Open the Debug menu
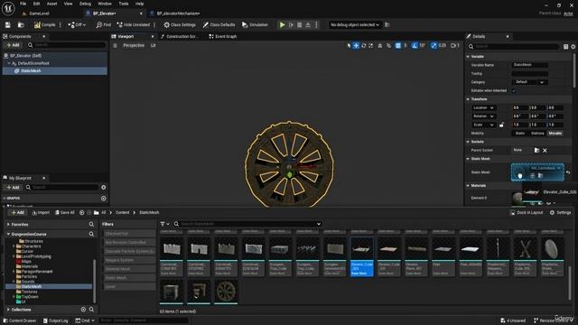Screen dimensions: 578x325 (x=85, y=4)
